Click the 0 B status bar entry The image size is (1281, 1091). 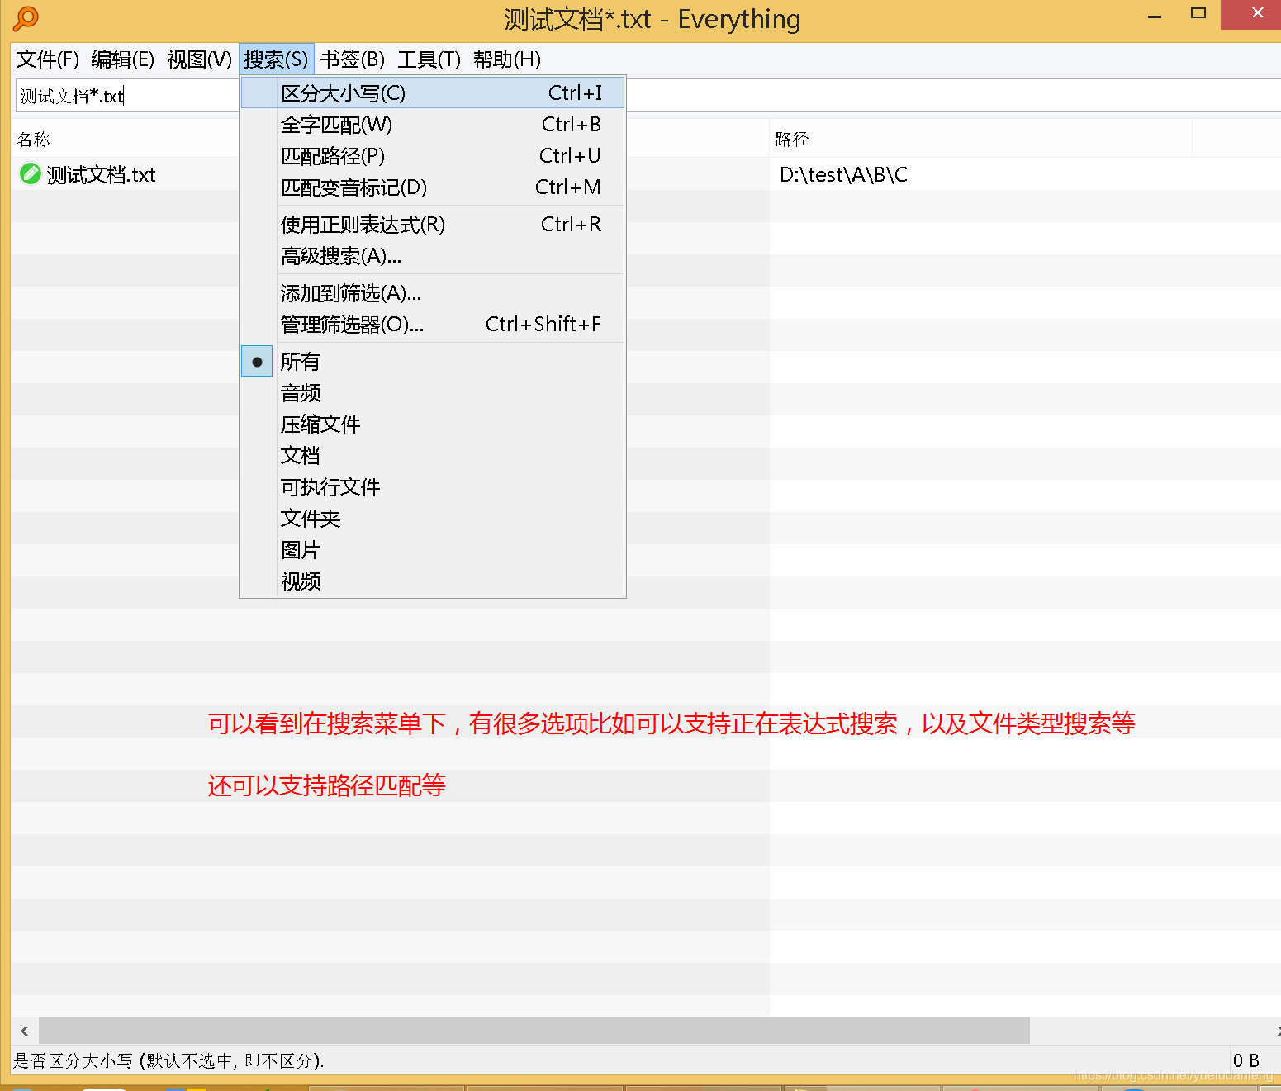(1246, 1060)
